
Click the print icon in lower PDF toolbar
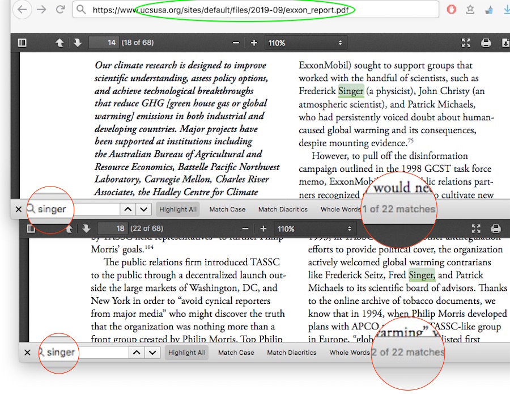(495, 228)
